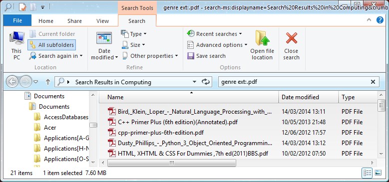
Task: Click the file list vertical scroll down arrow
Action: (x=382, y=154)
